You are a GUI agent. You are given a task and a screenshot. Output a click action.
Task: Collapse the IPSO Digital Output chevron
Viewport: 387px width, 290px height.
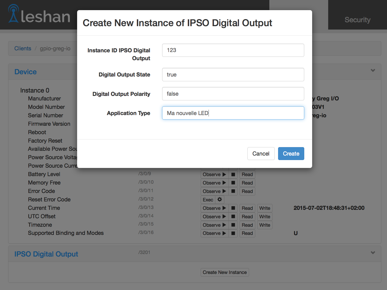[x=373, y=253]
